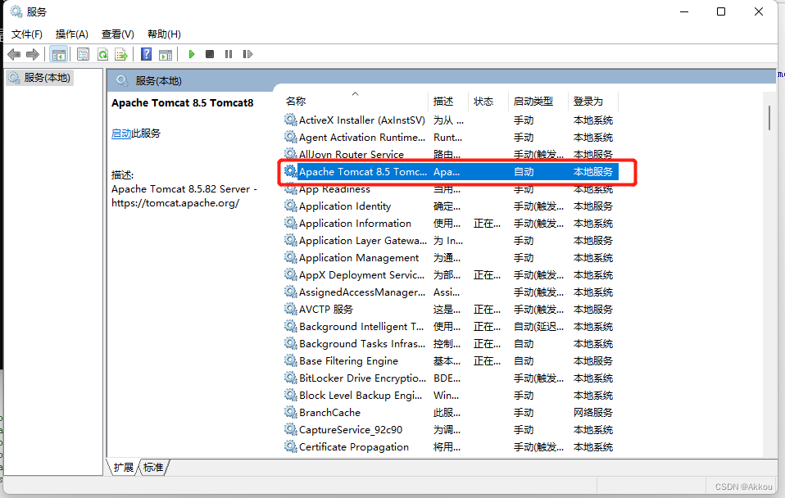Open the 文件(F) menu
This screenshot has width=785, height=498.
click(x=26, y=34)
